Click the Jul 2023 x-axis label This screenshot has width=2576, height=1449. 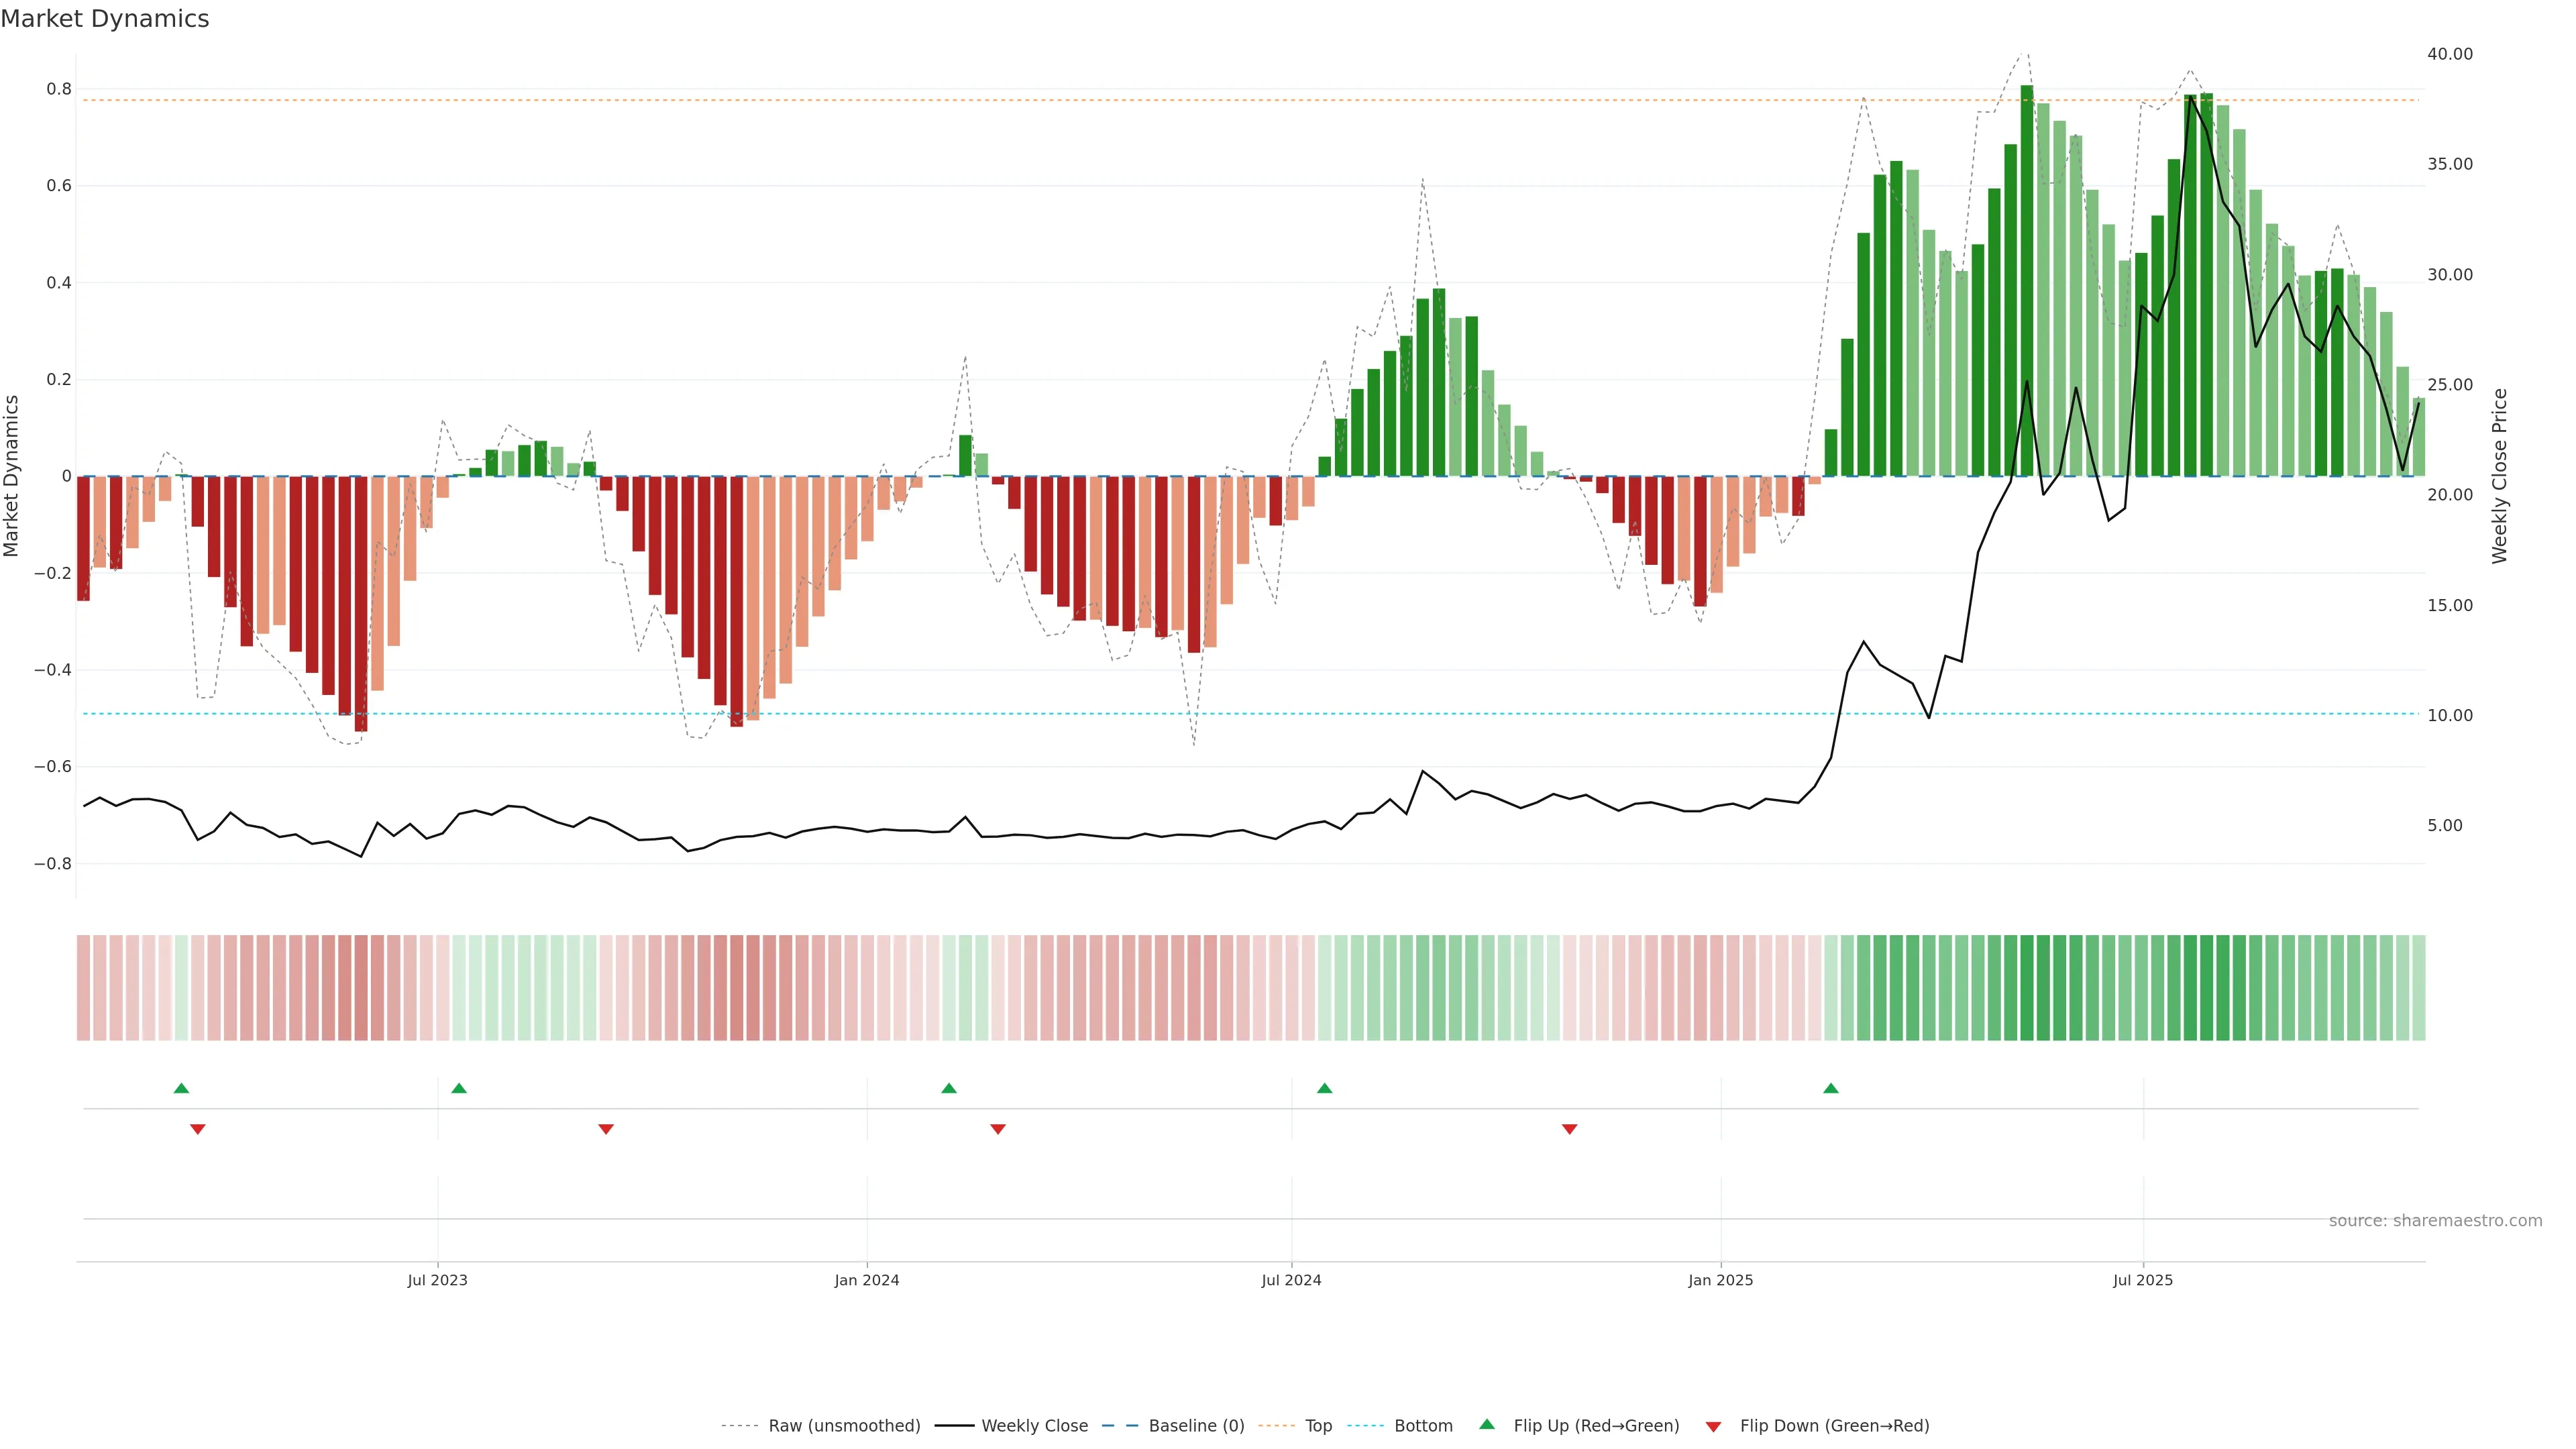pyautogui.click(x=437, y=1280)
